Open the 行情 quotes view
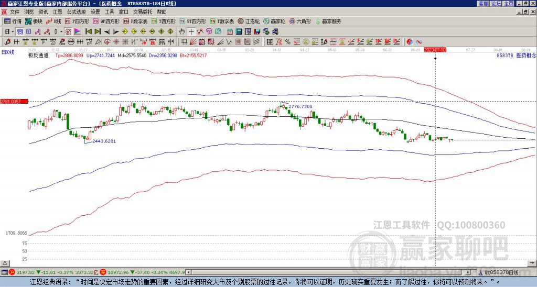The image size is (537, 287). coord(13,21)
